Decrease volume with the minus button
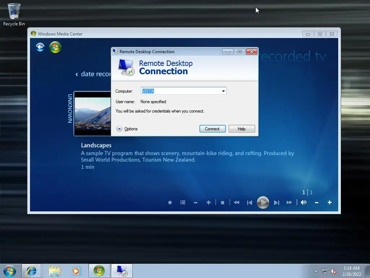Image resolution: width=370 pixels, height=278 pixels. point(317,203)
